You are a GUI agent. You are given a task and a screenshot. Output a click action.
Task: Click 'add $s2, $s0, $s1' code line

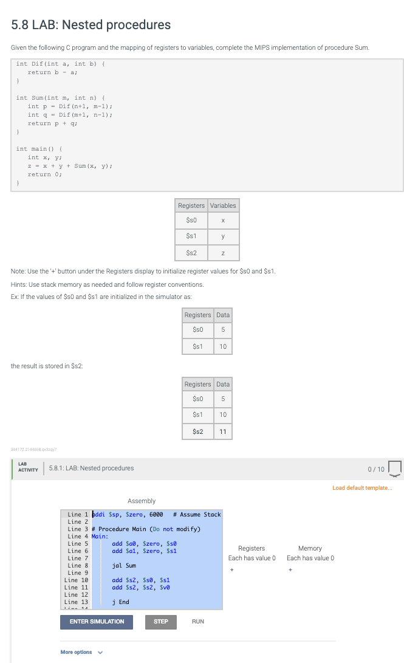pos(141,580)
